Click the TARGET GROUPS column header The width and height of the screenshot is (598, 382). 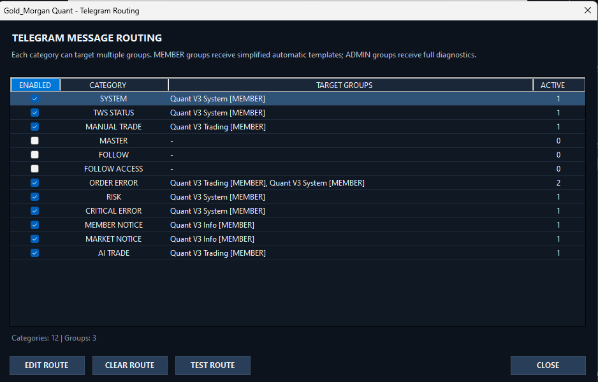(x=351, y=85)
